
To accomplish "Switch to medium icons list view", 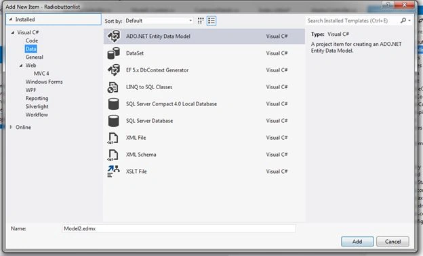I will 211,21.
